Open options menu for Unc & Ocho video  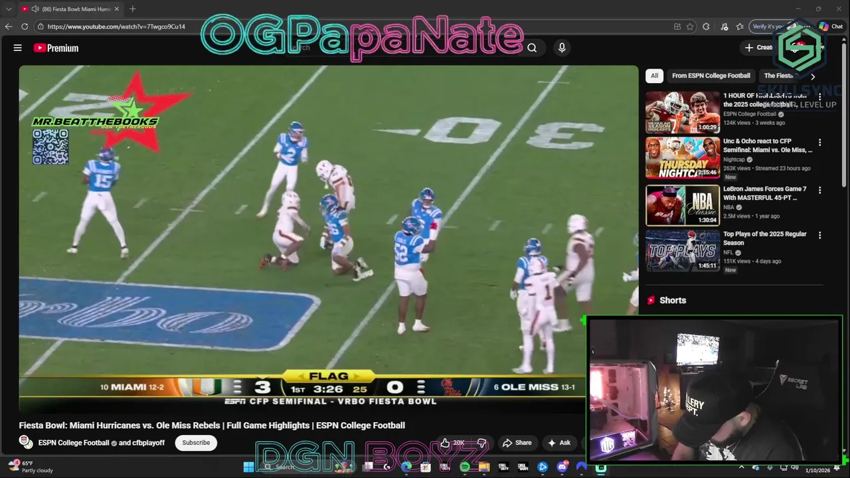pos(819,143)
